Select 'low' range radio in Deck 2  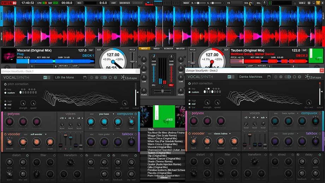[x=189, y=107]
